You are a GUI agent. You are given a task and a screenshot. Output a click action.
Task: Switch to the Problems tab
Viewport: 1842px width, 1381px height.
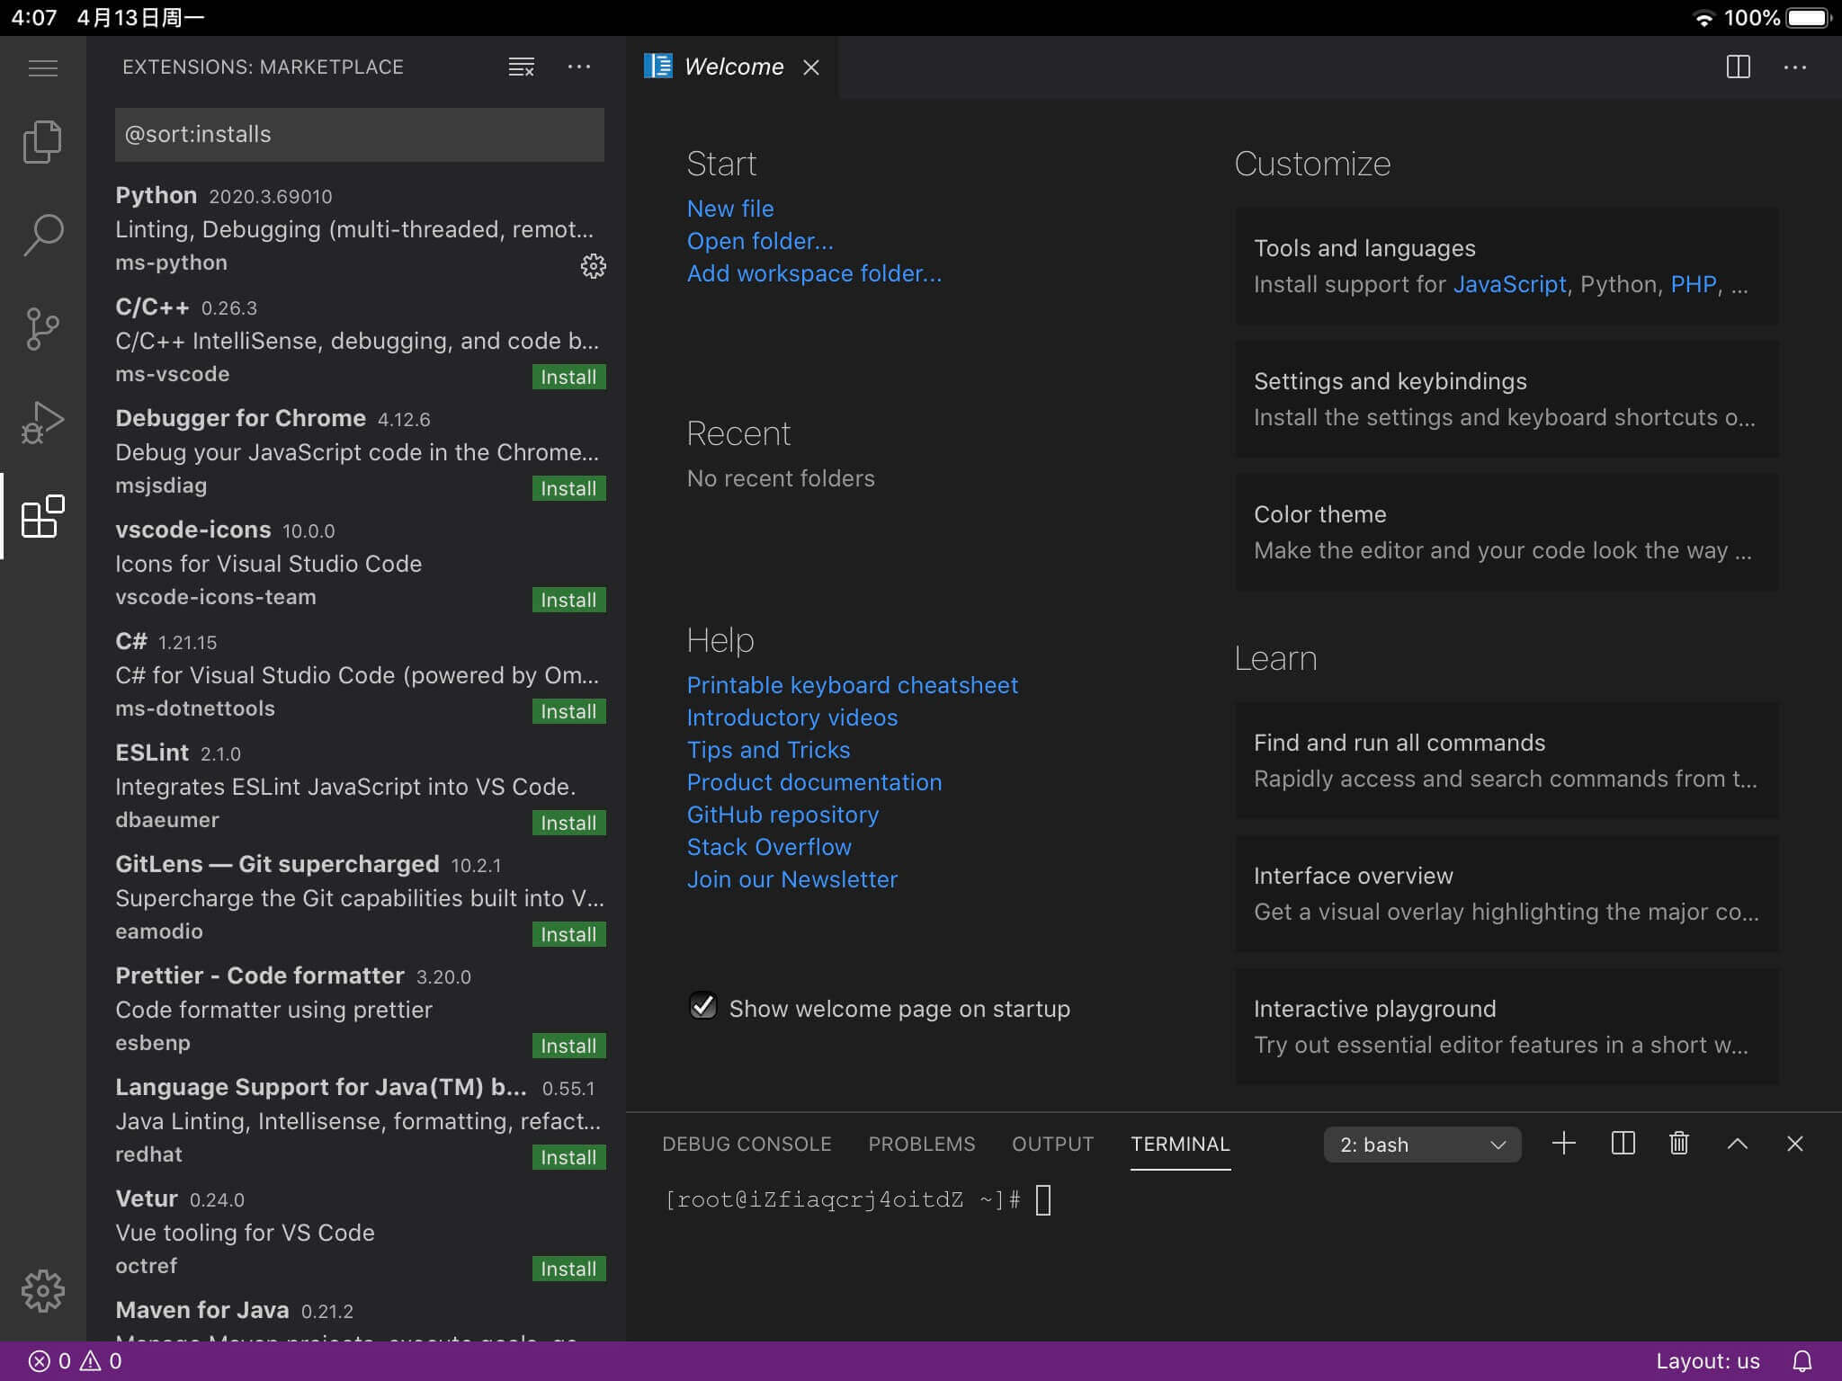click(921, 1144)
